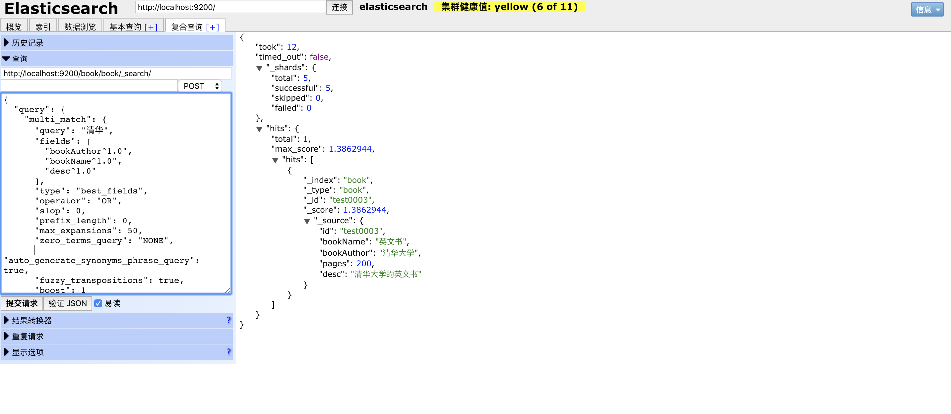Collapse the outer "hits" object triangle
Screen dimensions: 951x414
(259, 129)
